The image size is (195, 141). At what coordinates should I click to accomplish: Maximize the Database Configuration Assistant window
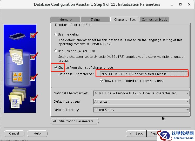[x=180, y=4]
